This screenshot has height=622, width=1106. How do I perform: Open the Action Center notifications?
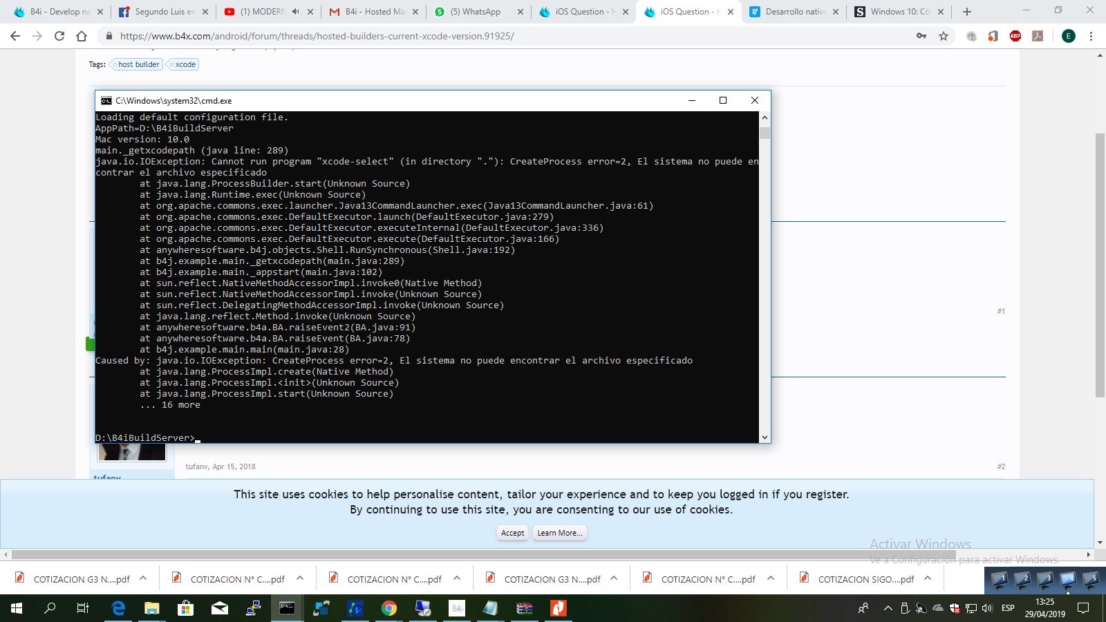[x=1083, y=608]
